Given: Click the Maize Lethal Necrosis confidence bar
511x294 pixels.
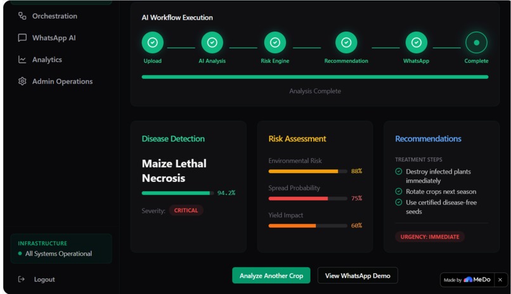Looking at the screenshot, I should (x=178, y=193).
